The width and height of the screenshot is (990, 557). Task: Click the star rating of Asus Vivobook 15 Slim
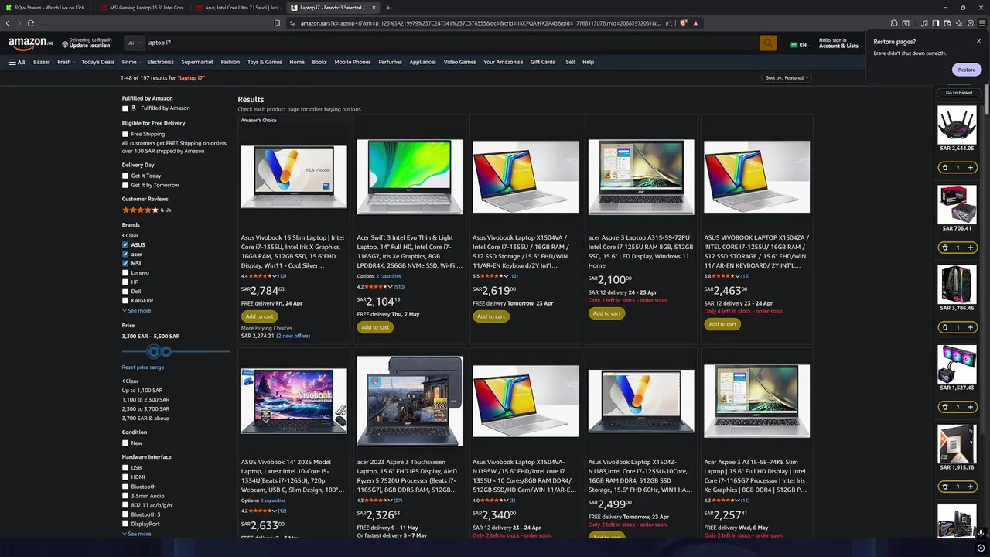pos(263,276)
